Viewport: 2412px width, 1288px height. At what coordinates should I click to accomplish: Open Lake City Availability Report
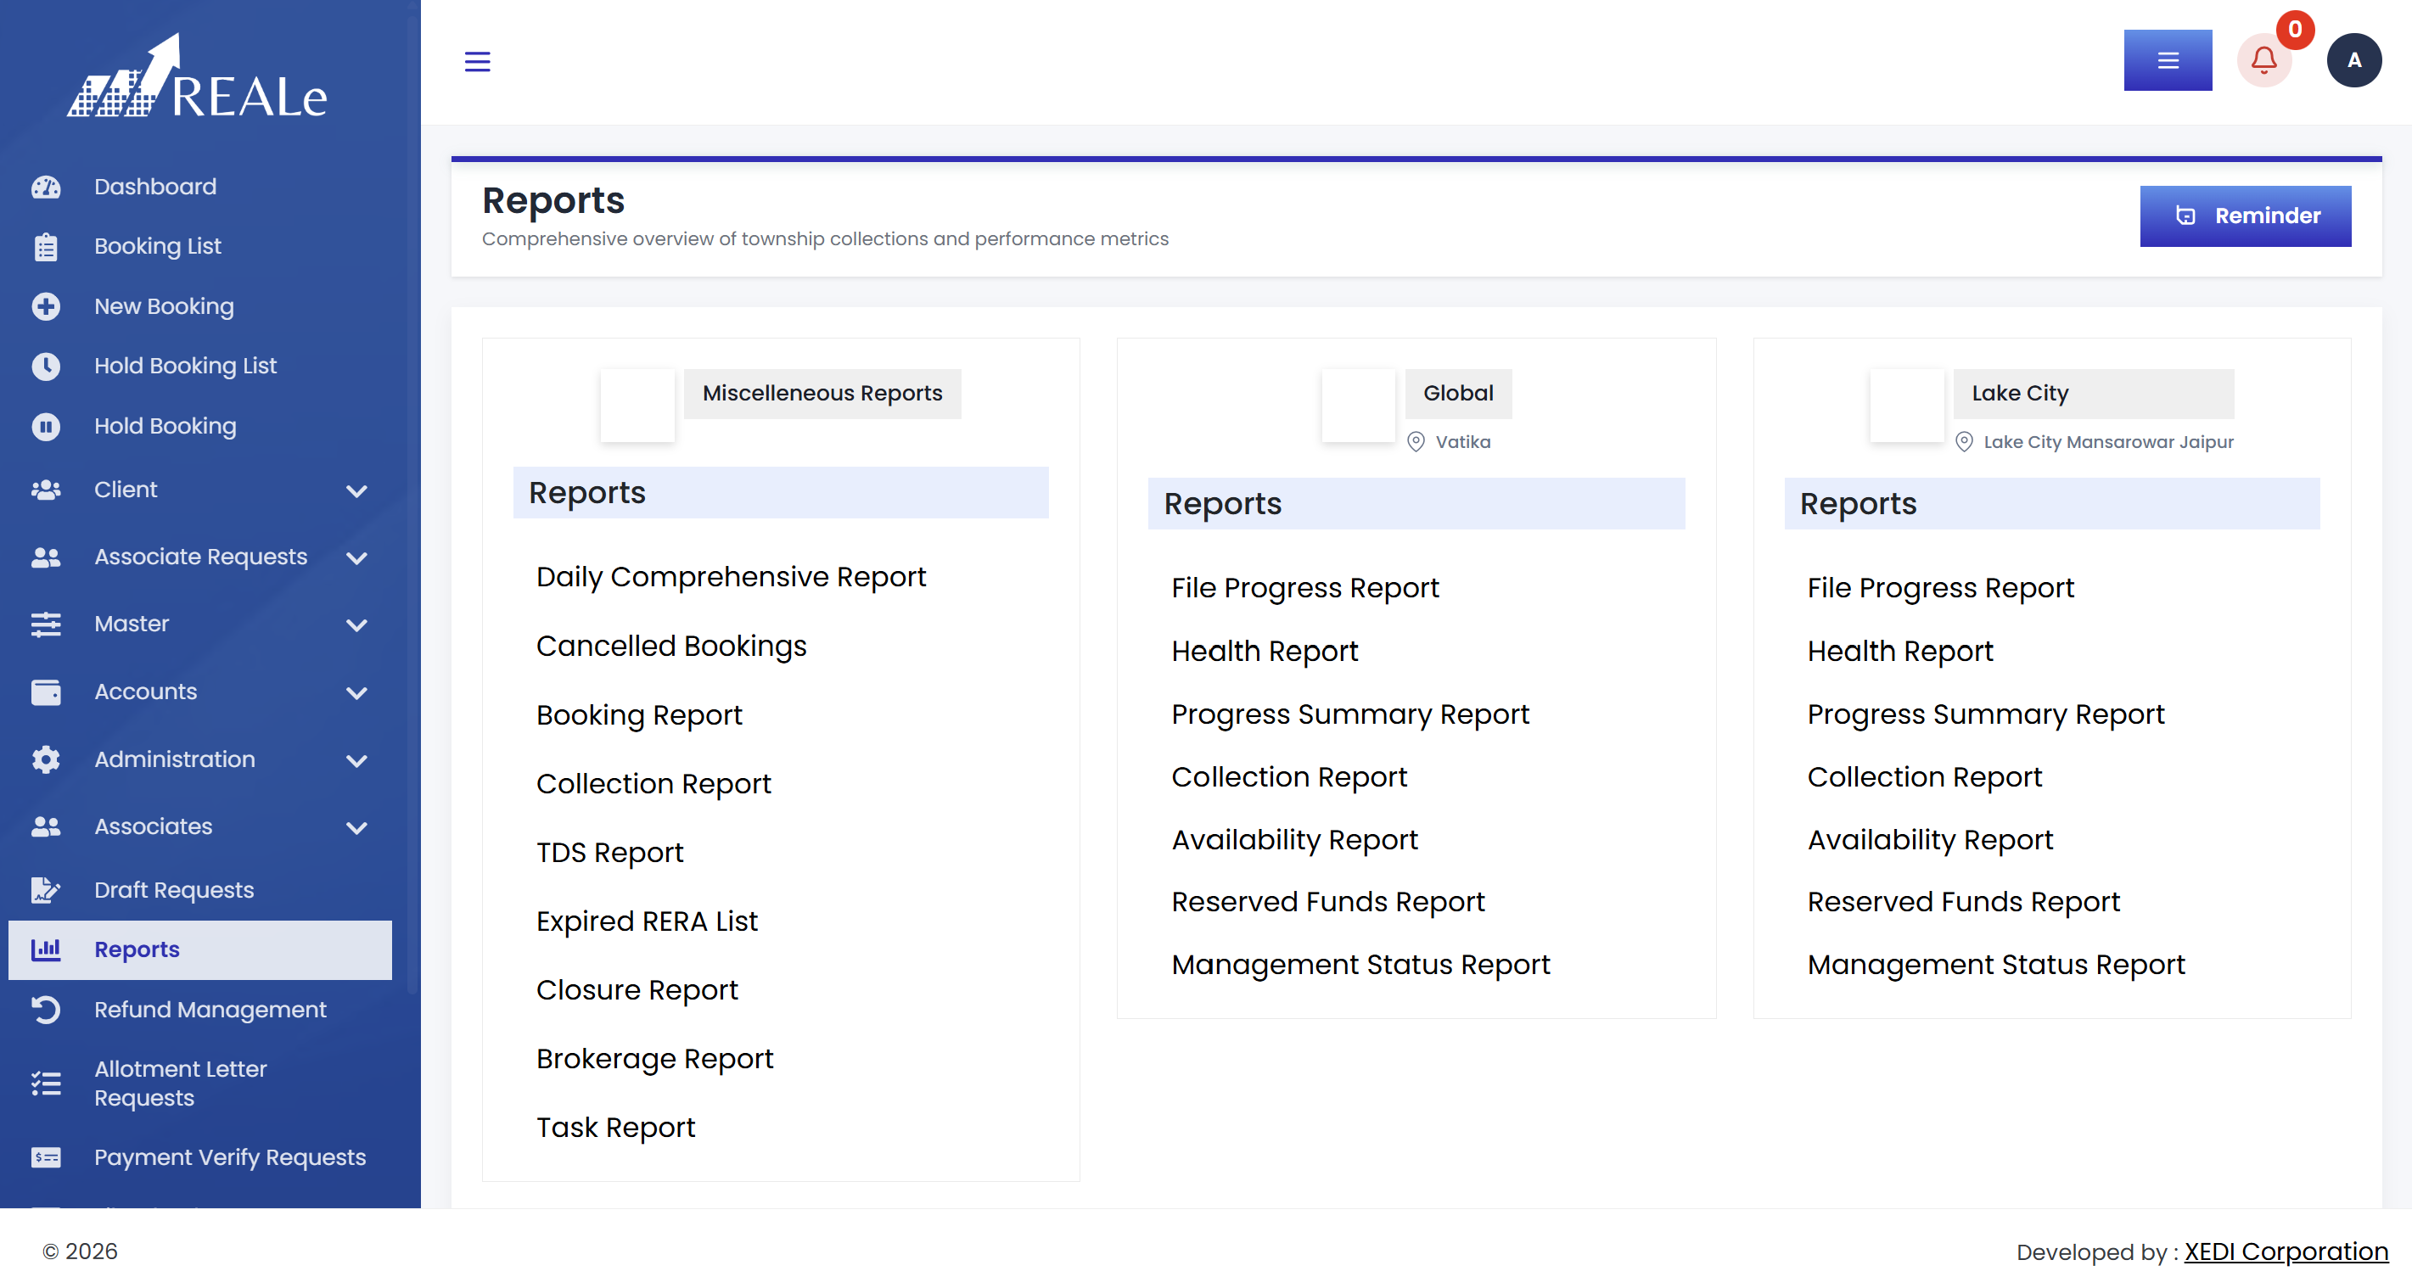point(1930,841)
